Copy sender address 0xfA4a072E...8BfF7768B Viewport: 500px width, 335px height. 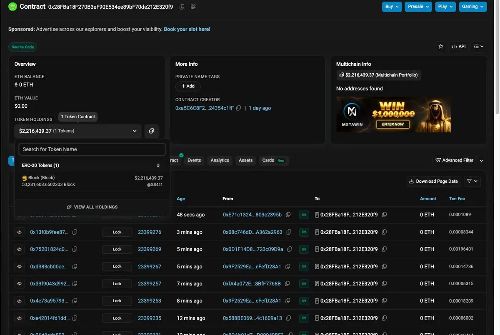287,284
